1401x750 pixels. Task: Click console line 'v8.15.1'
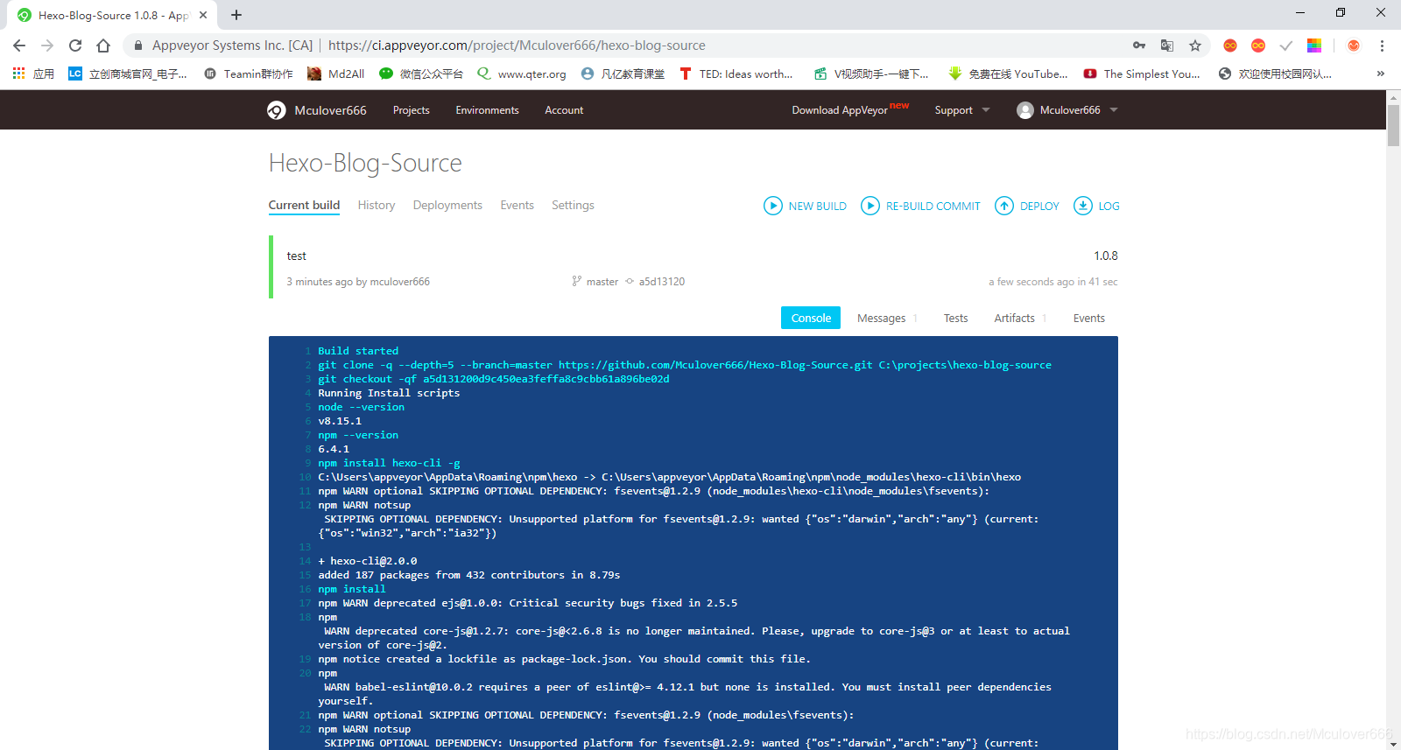coord(340,421)
